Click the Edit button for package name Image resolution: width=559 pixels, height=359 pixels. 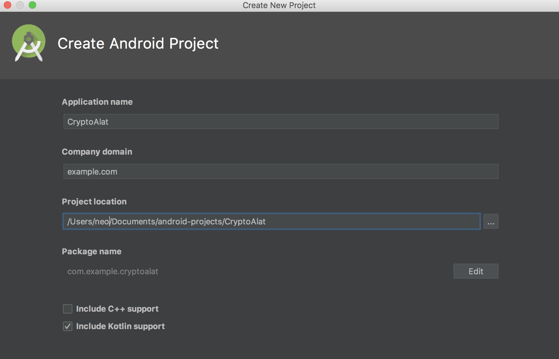coord(475,271)
